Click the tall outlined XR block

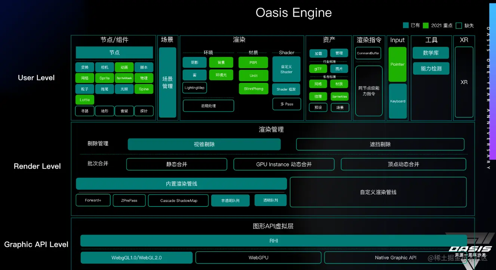464,82
